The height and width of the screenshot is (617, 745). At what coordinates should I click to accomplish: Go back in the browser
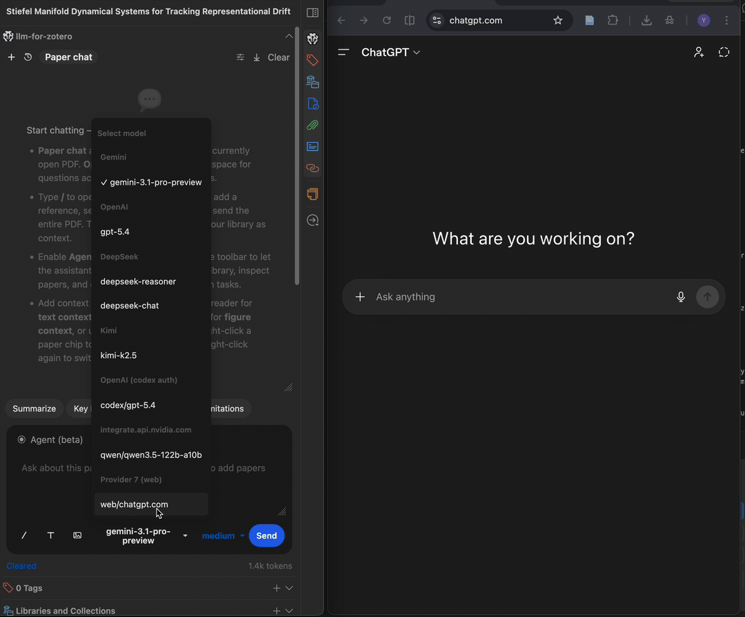[341, 21]
